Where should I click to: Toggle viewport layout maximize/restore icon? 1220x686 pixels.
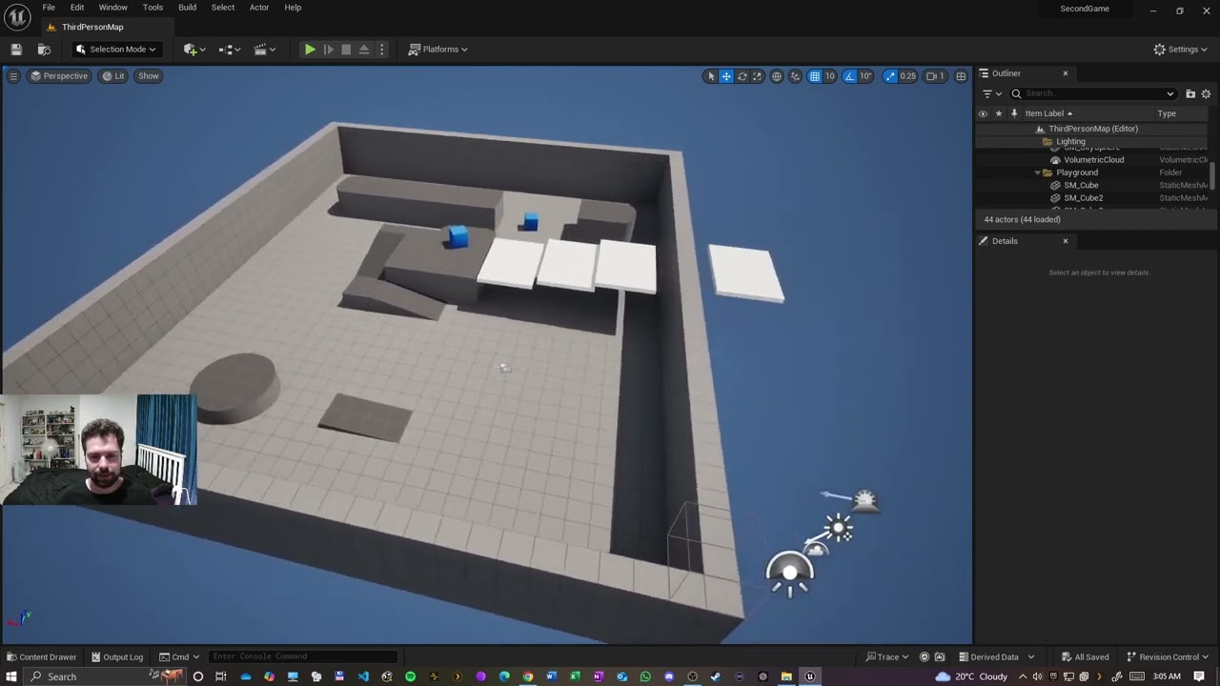click(x=961, y=76)
